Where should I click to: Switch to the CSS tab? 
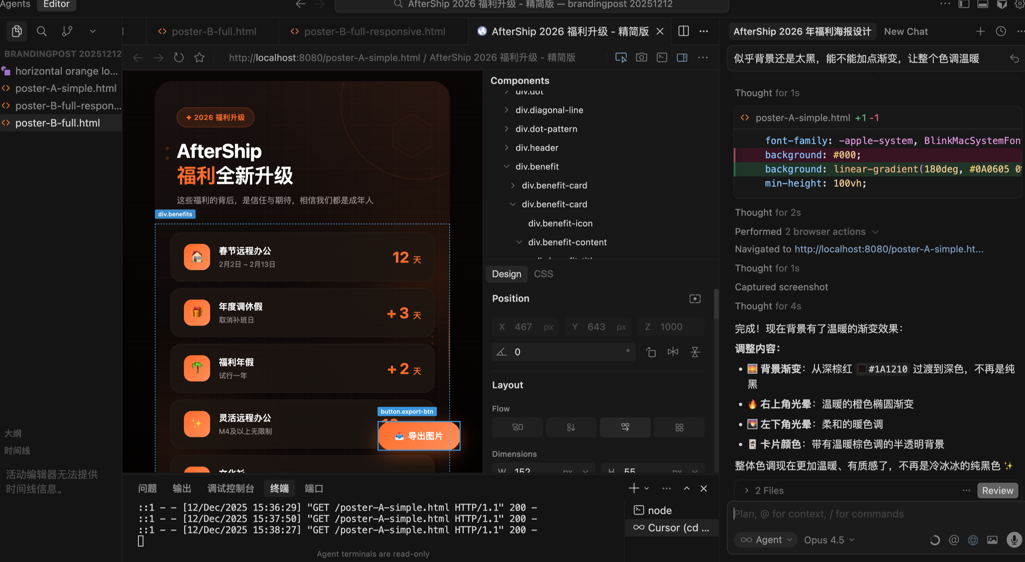point(543,274)
